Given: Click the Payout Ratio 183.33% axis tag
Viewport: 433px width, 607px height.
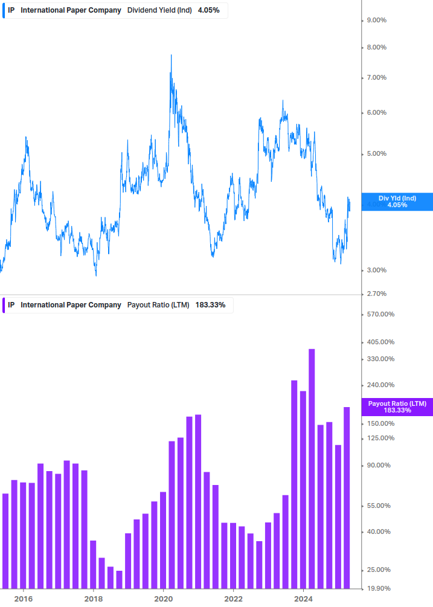Looking at the screenshot, I should point(397,407).
